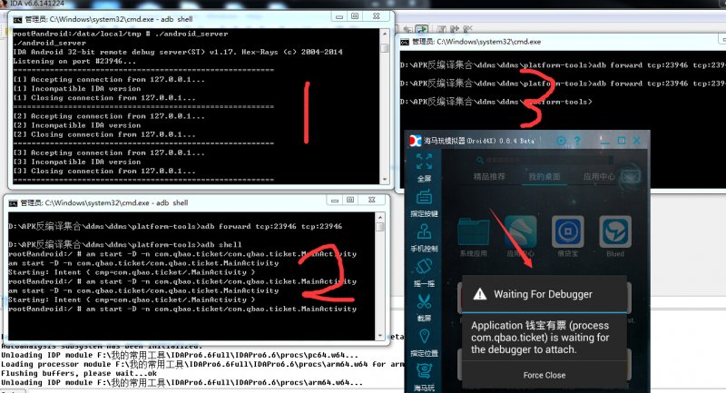726x393 pixels.
Task: Click './android_server' output line
Action: (49, 43)
